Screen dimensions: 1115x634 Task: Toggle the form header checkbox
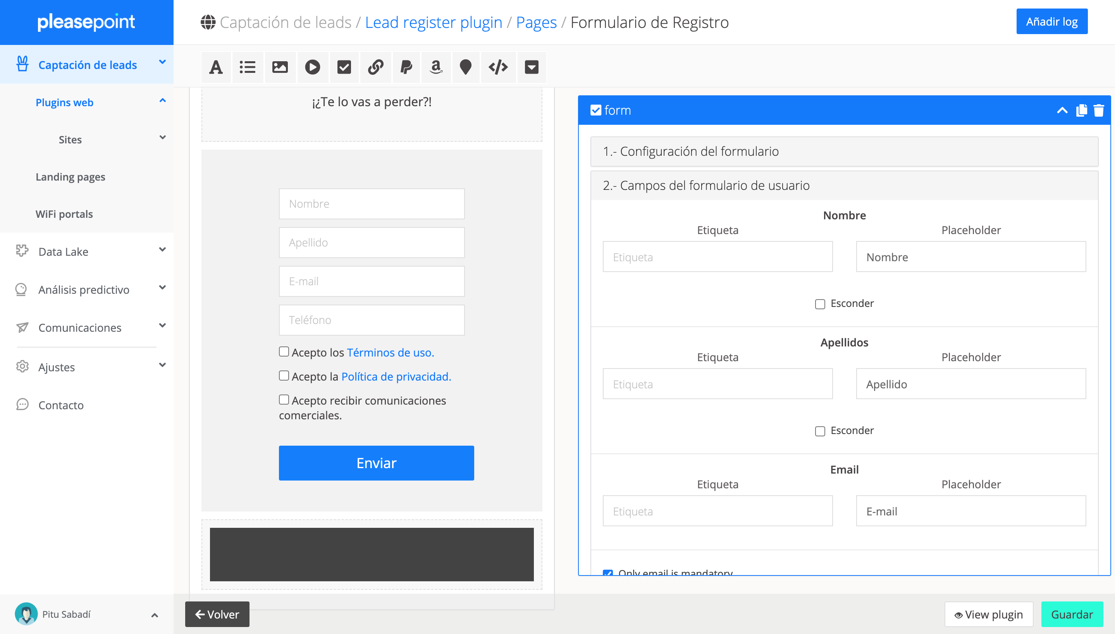click(x=596, y=110)
